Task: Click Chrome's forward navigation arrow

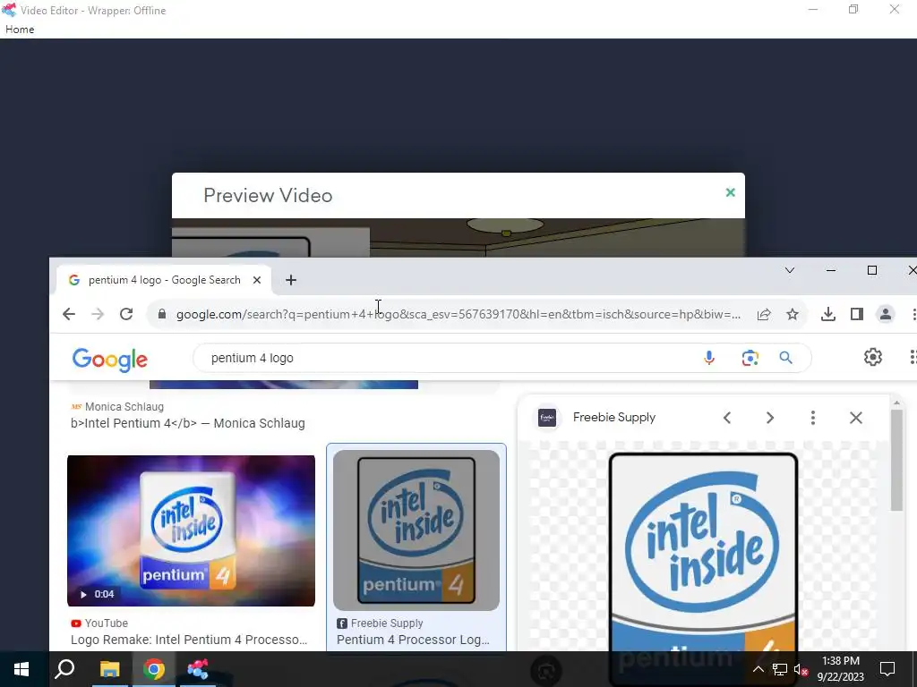Action: [98, 314]
